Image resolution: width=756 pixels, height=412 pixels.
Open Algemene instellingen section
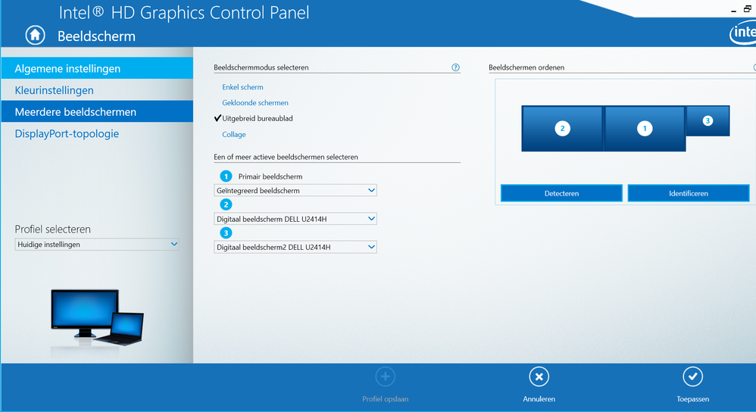(x=97, y=68)
